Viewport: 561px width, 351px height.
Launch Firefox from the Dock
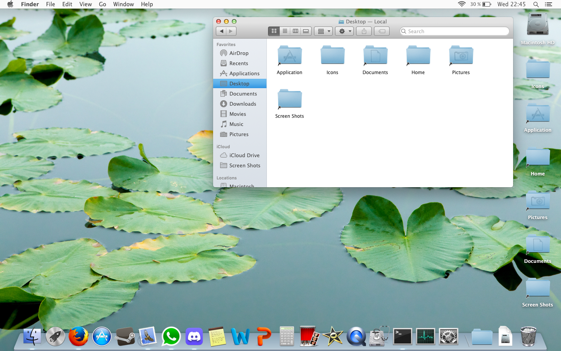point(78,336)
